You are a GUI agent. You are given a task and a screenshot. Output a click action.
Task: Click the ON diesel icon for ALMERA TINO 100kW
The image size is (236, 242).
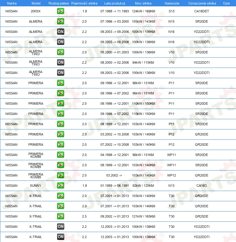click(x=60, y=73)
